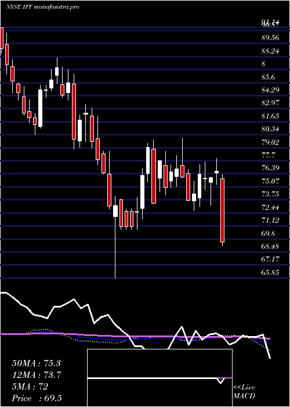
Task: Select the 76.39 price axis label
Action: (270, 168)
